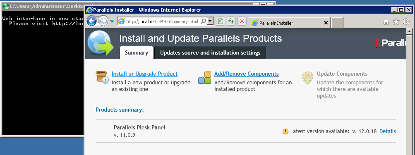Refresh the page with the green arrows icon
The image size is (415, 155).
[231, 21]
